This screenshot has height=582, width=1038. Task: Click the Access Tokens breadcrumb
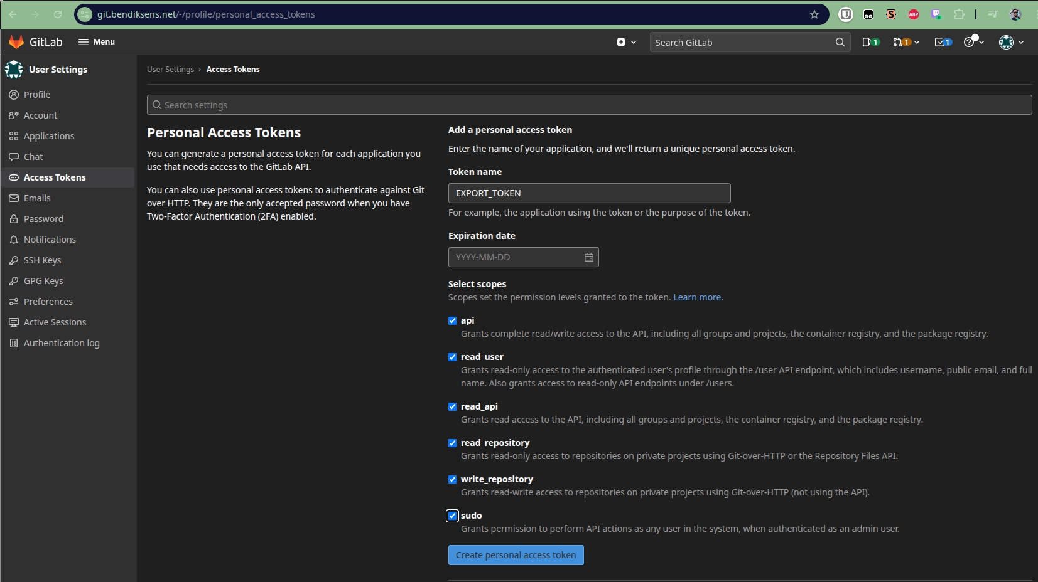click(x=233, y=70)
